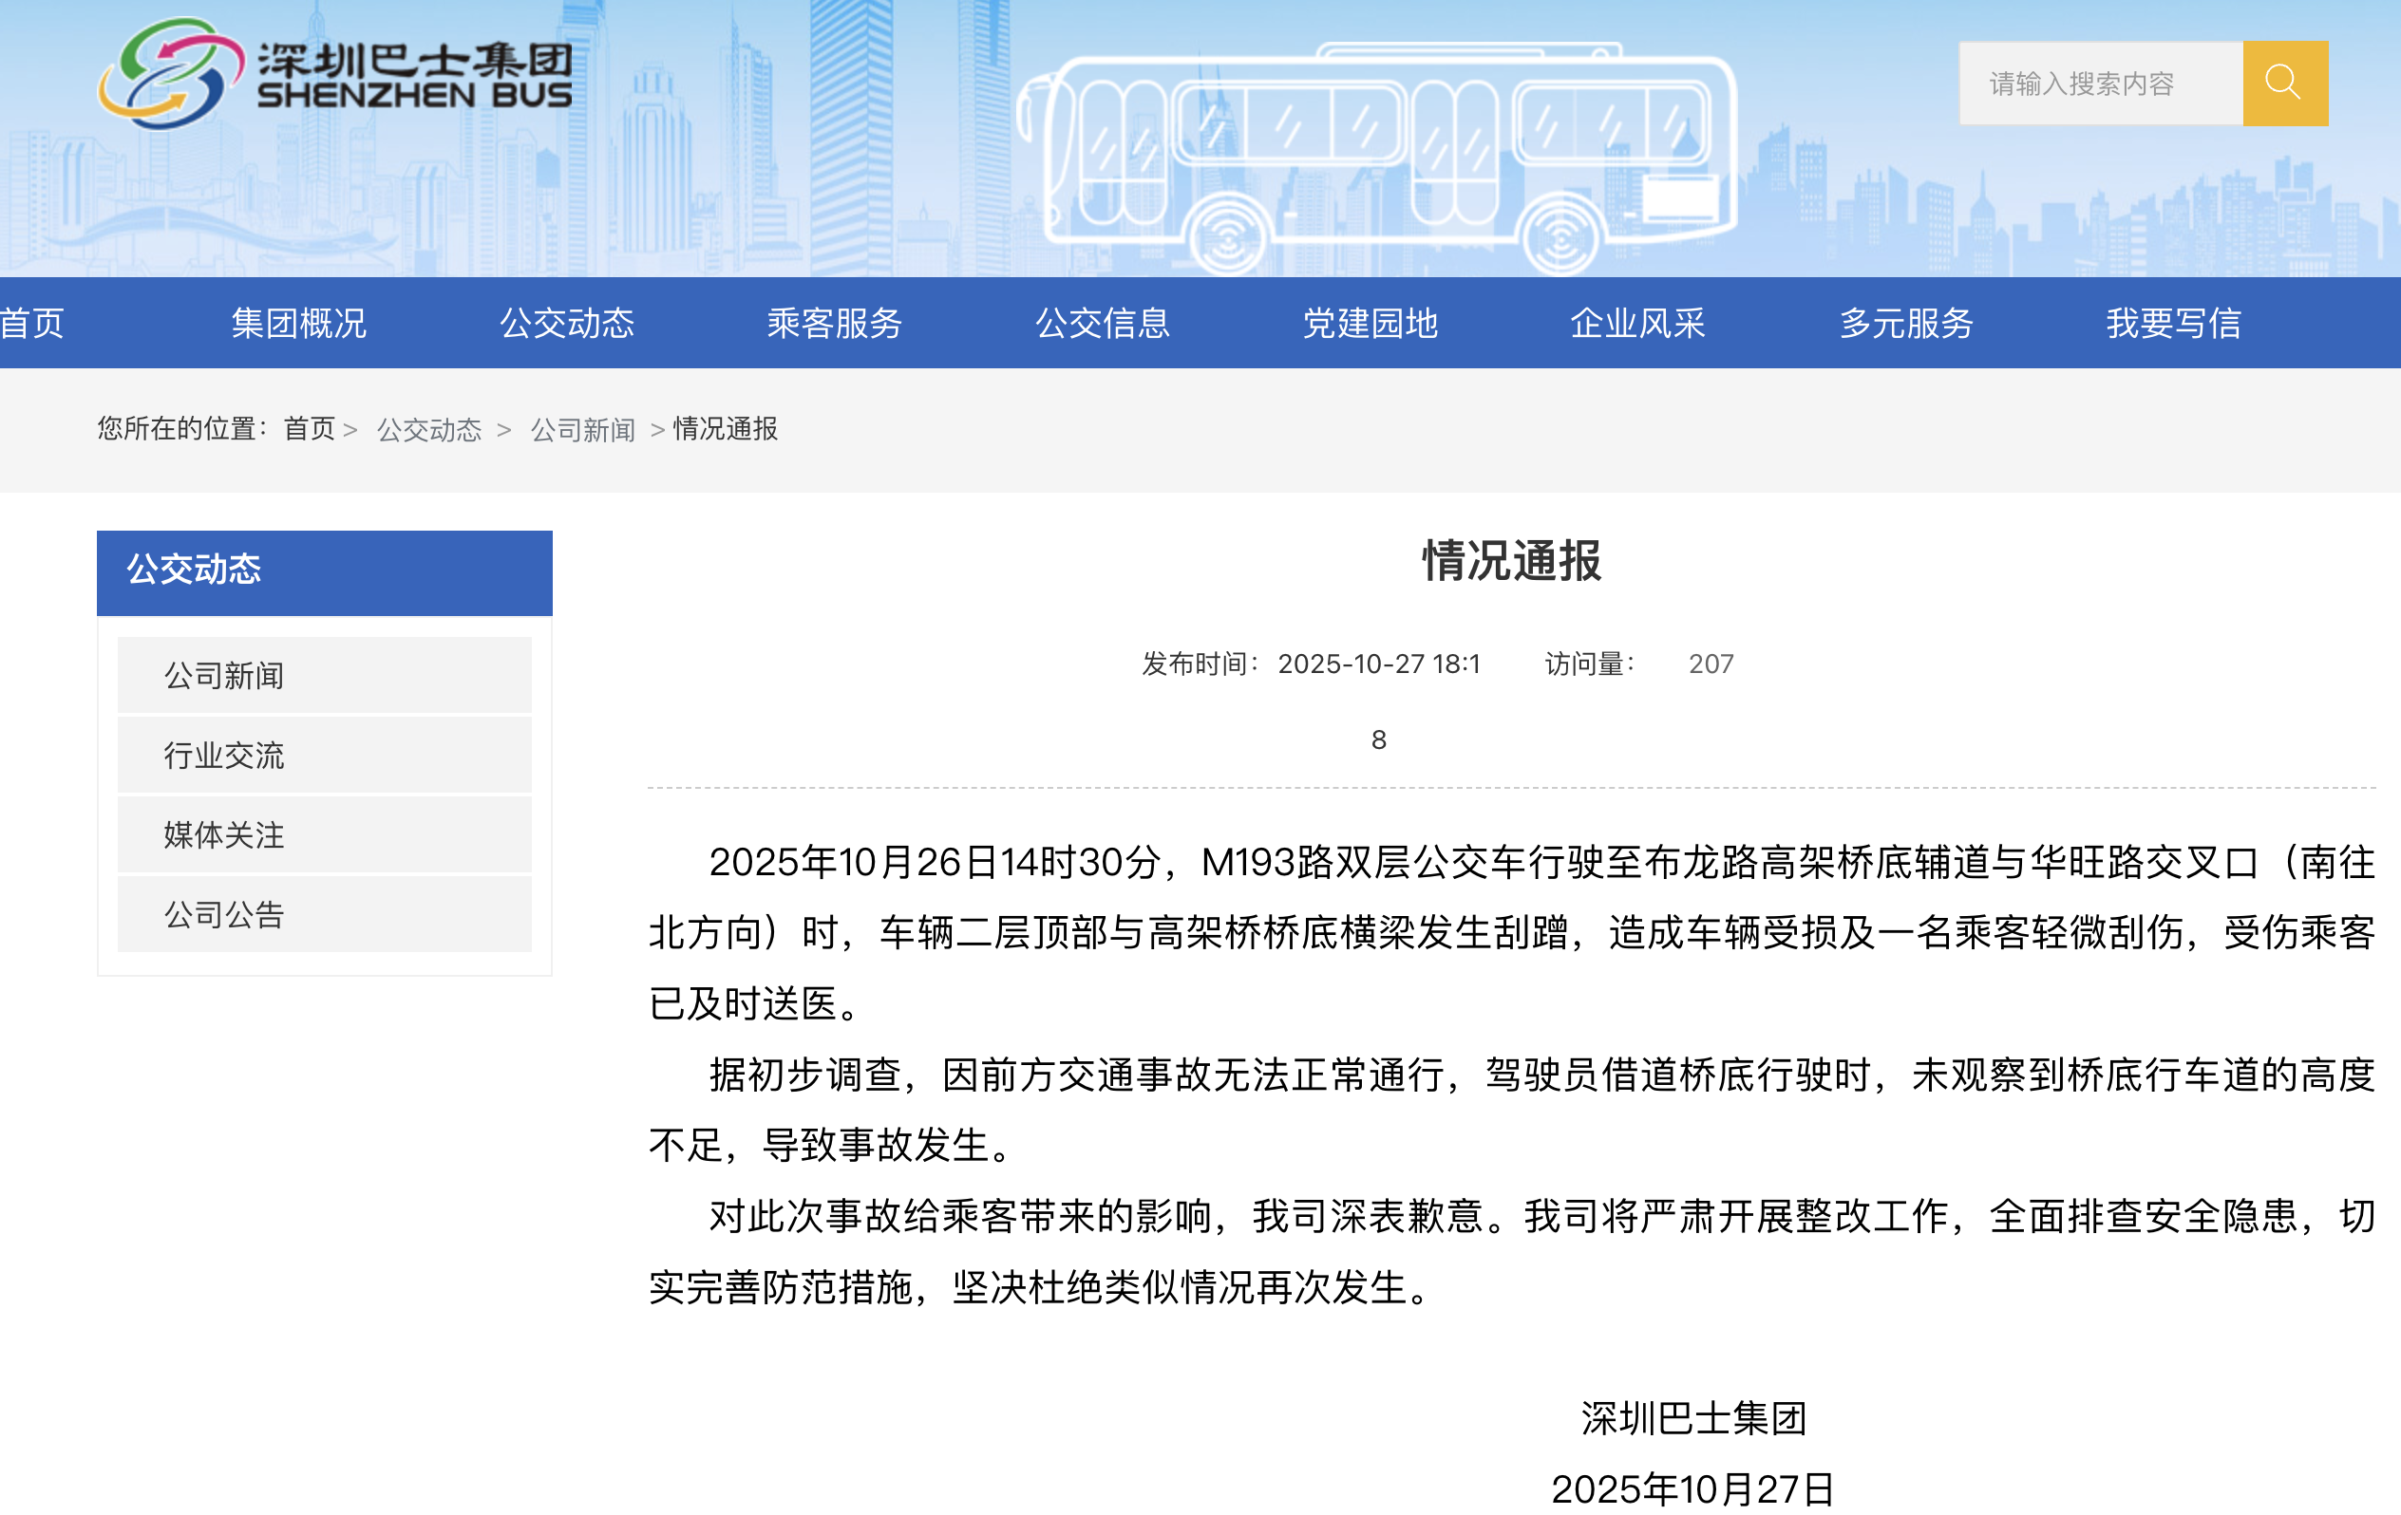Select 公司新闻 in the sidebar
The height and width of the screenshot is (1515, 2401).
point(223,675)
